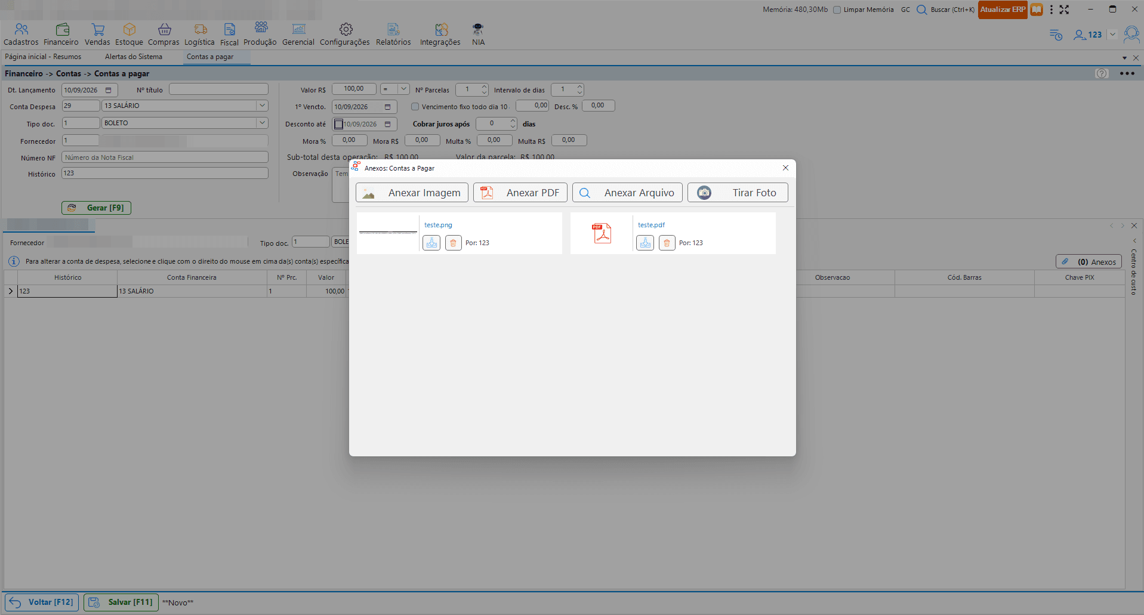
Task: Expand the Conta Despesa dropdown
Action: [x=262, y=106]
